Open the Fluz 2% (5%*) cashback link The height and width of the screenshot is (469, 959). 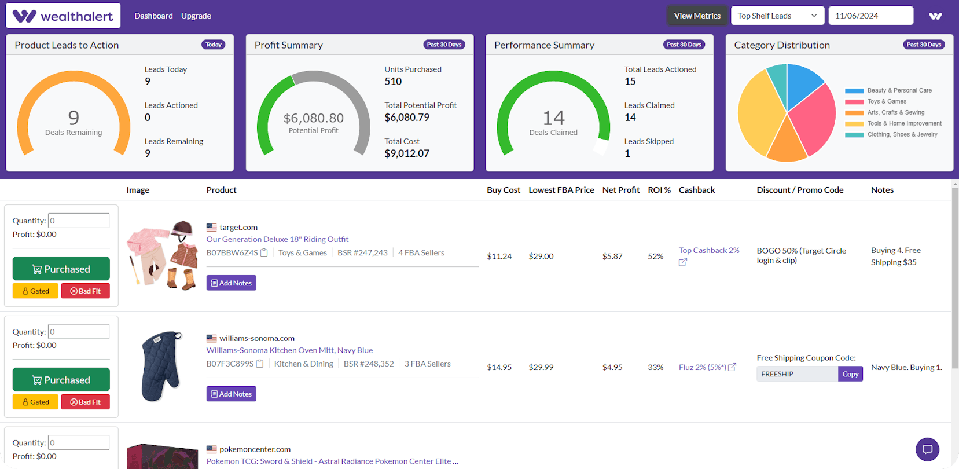(x=703, y=367)
